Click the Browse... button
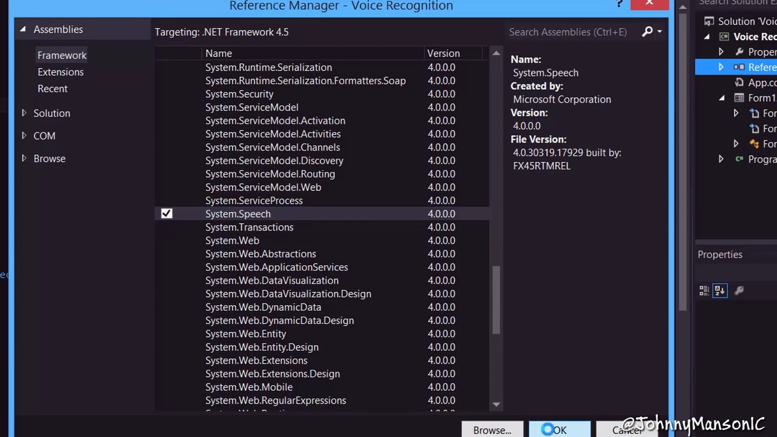The height and width of the screenshot is (437, 777). pos(492,430)
